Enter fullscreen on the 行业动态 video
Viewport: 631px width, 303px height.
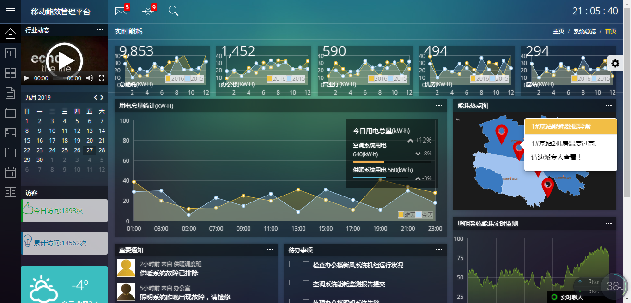[102, 78]
